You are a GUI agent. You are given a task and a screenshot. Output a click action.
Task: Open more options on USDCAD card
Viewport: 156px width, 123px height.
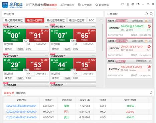click(46, 85)
